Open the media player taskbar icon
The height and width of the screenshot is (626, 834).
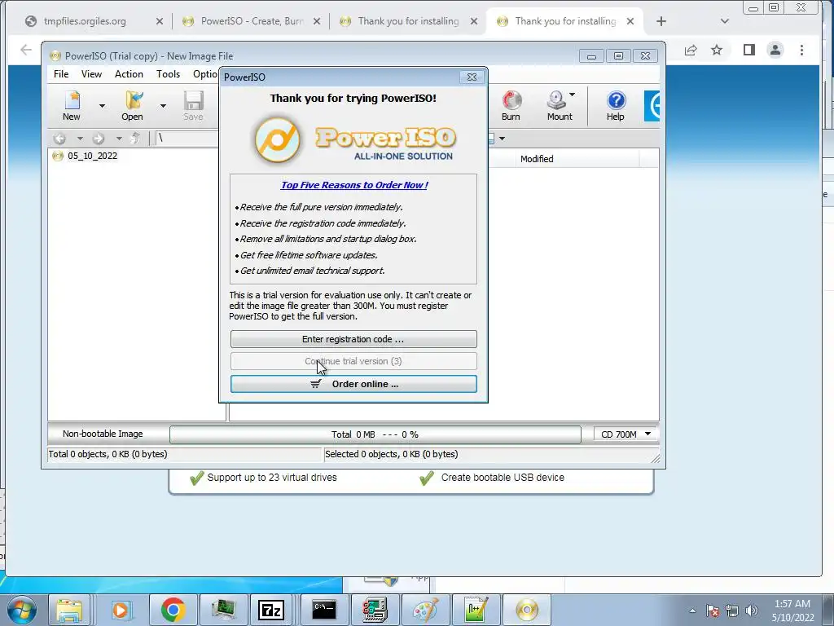[121, 610]
